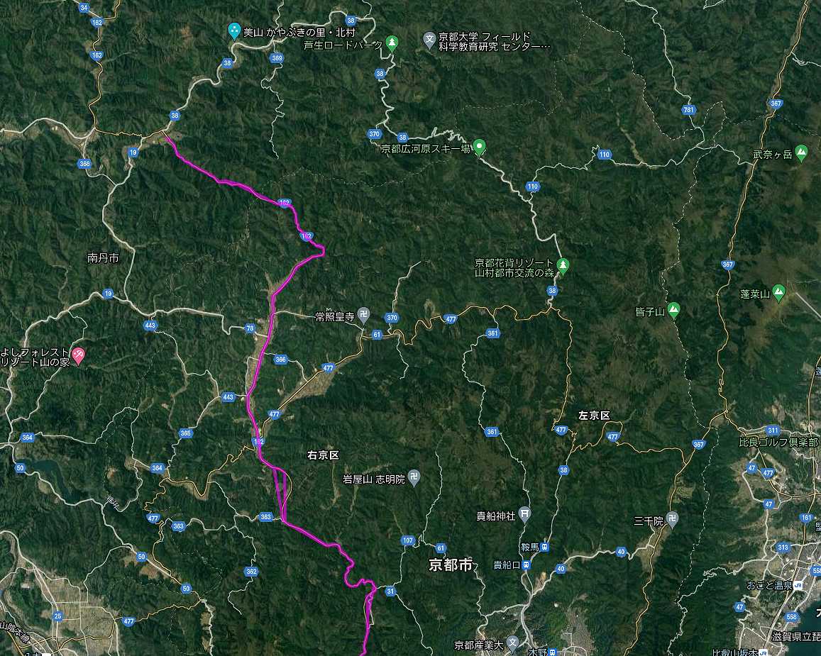Open the 京都大学 フィールド科学教育研究センター school icon
Viewport: 821px width, 656px height.
[x=429, y=40]
